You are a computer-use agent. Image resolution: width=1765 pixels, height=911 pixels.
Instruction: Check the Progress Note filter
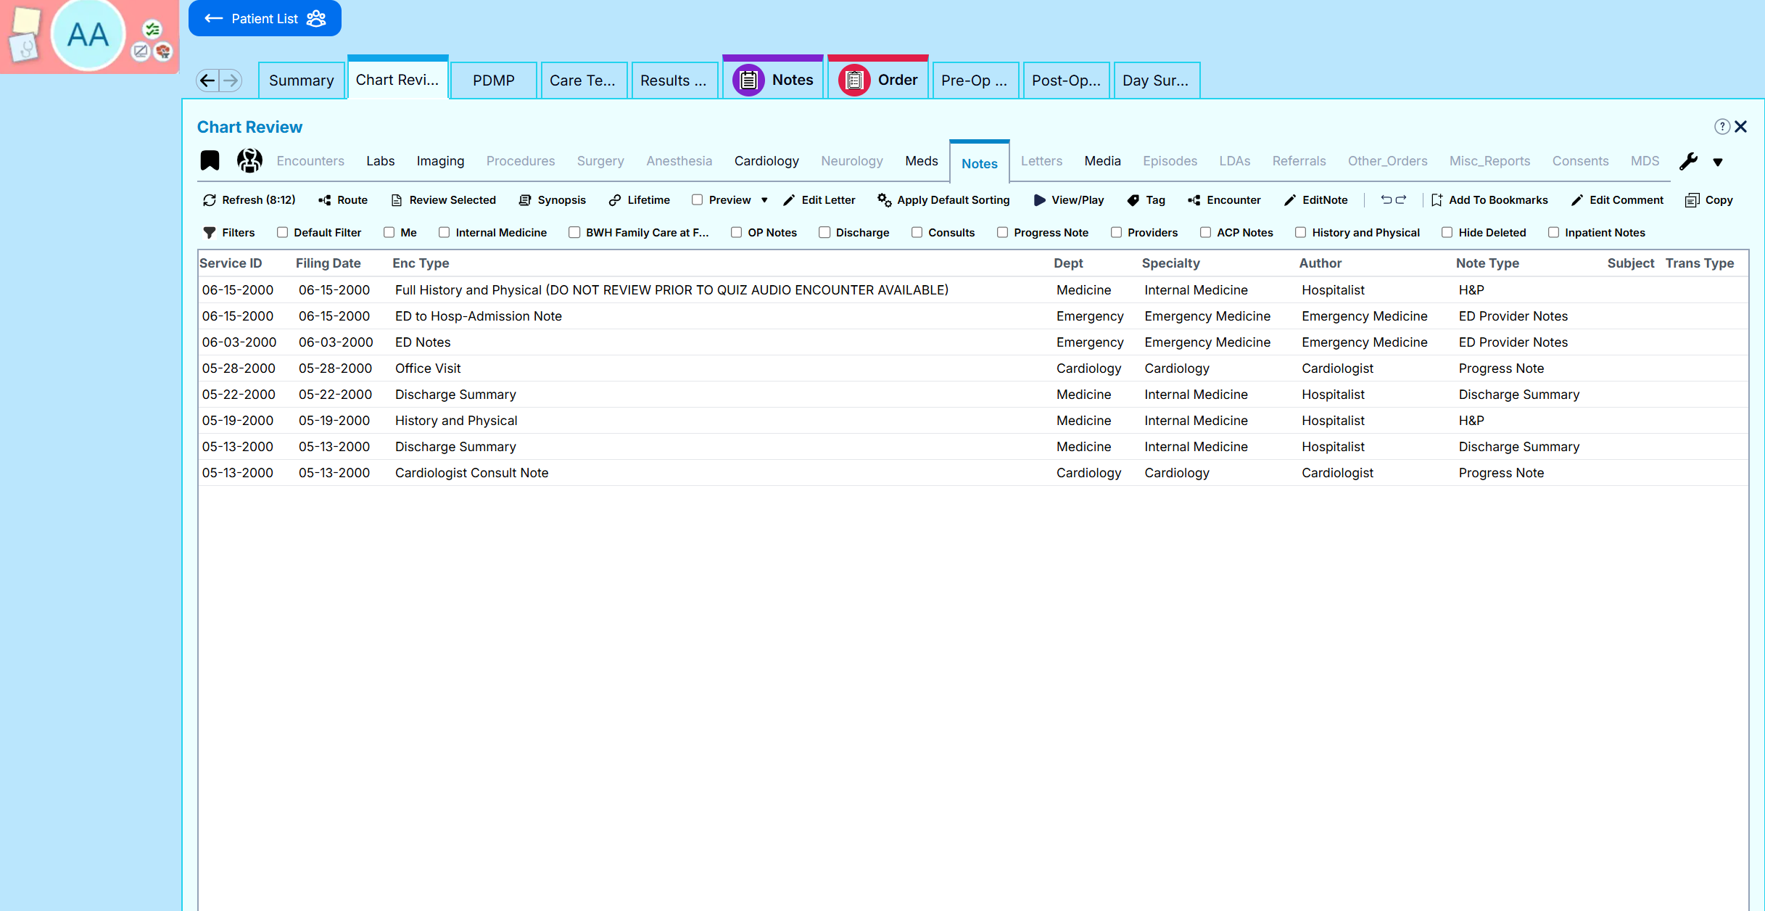pyautogui.click(x=1002, y=233)
